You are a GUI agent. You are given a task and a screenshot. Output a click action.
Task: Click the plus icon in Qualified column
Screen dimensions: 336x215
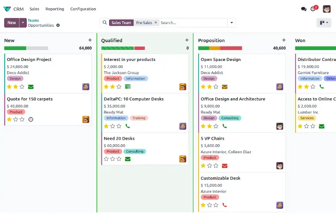[186, 40]
